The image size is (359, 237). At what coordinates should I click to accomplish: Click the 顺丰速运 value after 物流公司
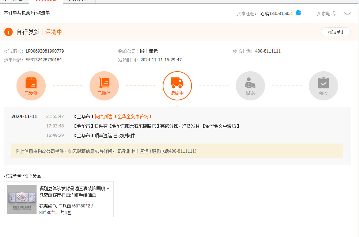[149, 51]
